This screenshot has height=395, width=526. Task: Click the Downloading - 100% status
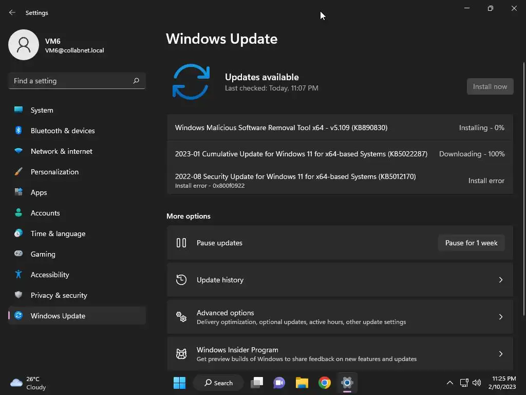[x=472, y=154]
